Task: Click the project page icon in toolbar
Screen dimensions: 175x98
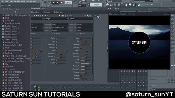Action: (x=126, y=5)
